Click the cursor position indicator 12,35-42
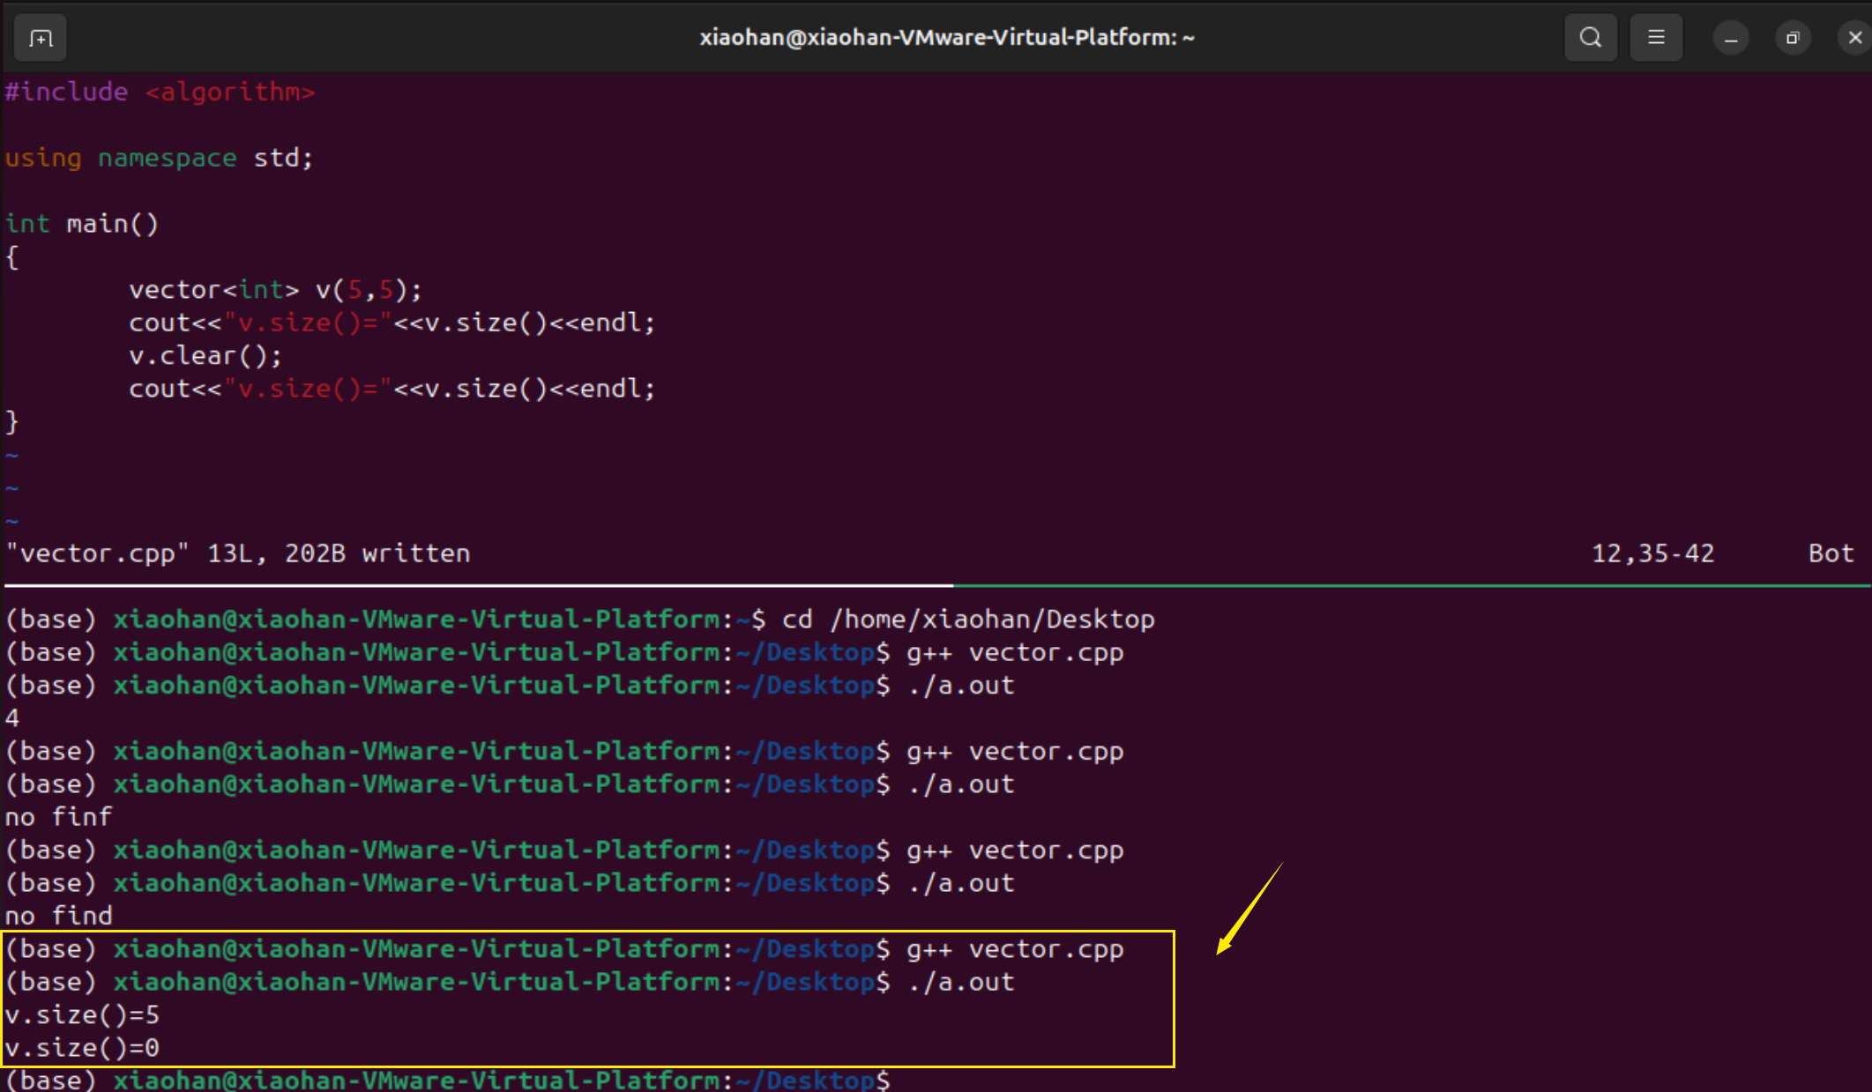This screenshot has width=1872, height=1092. pyautogui.click(x=1652, y=553)
